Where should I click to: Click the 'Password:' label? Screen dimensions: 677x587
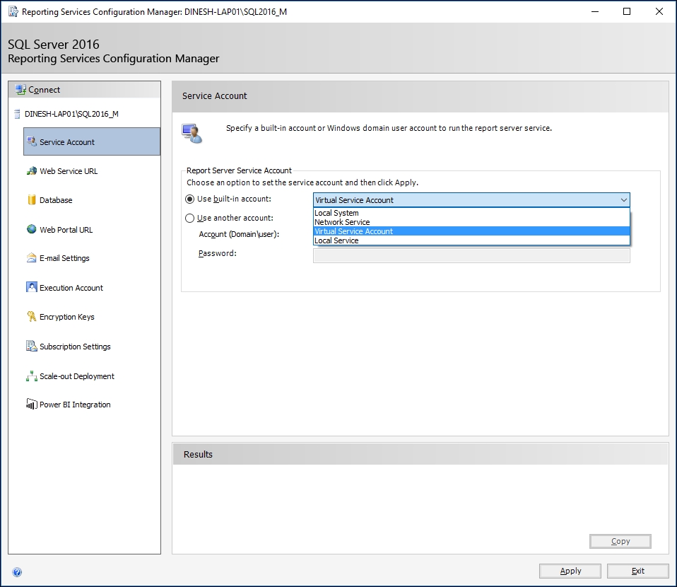218,253
